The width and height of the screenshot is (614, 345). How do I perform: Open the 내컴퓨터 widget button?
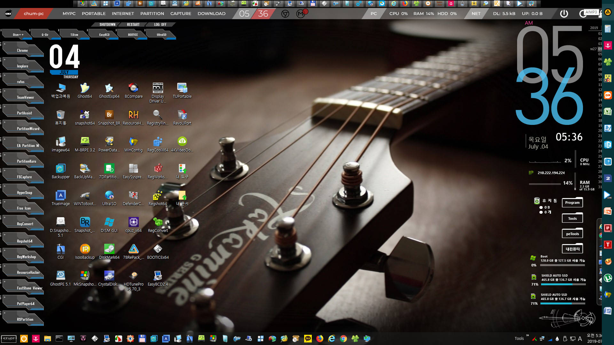click(572, 249)
